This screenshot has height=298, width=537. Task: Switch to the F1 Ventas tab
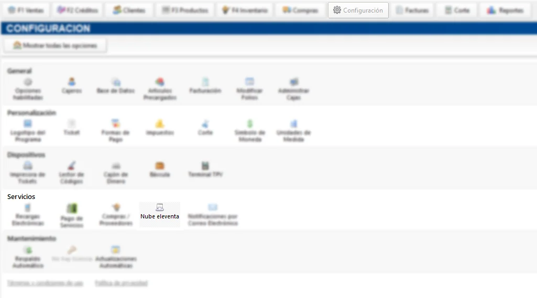pos(26,10)
